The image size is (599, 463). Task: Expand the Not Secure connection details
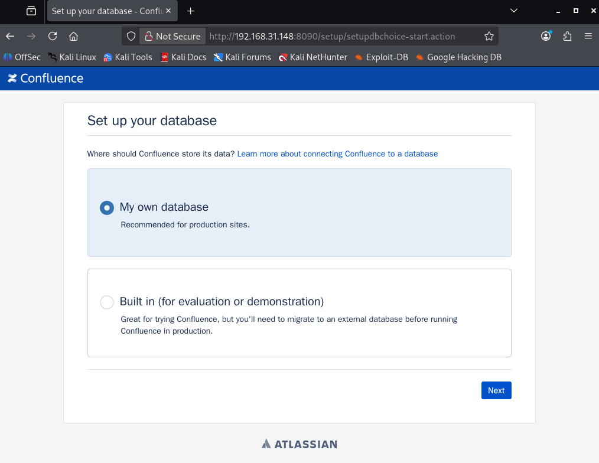172,36
